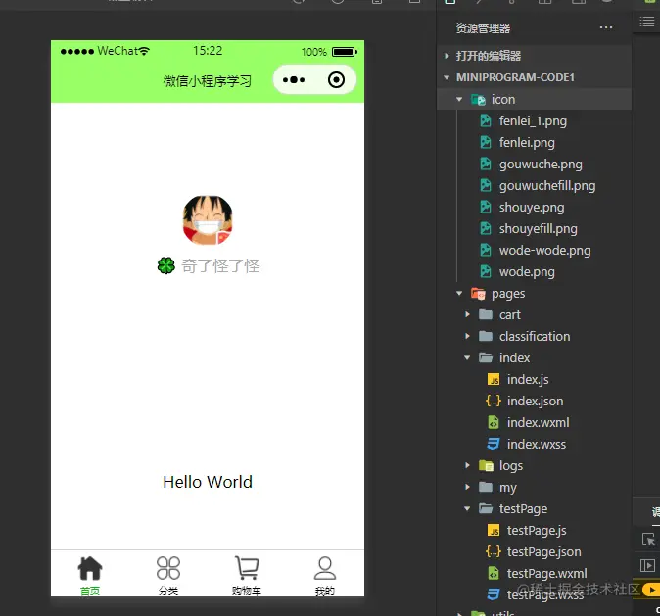660x616 pixels.
Task: Open testPage.js file
Action: (x=537, y=530)
